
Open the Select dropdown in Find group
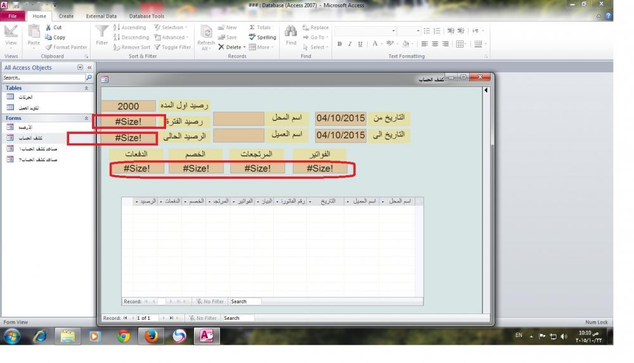tap(315, 47)
